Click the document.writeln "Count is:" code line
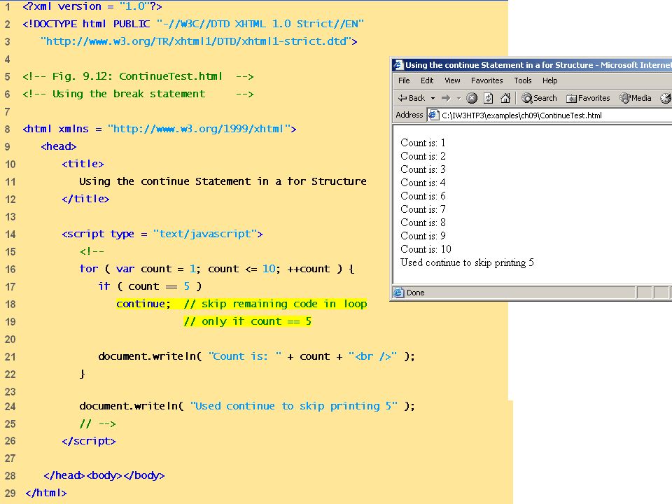This screenshot has width=672, height=504. pos(257,356)
